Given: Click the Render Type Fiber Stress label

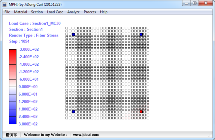Looking at the screenshot, I should (x=34, y=35).
